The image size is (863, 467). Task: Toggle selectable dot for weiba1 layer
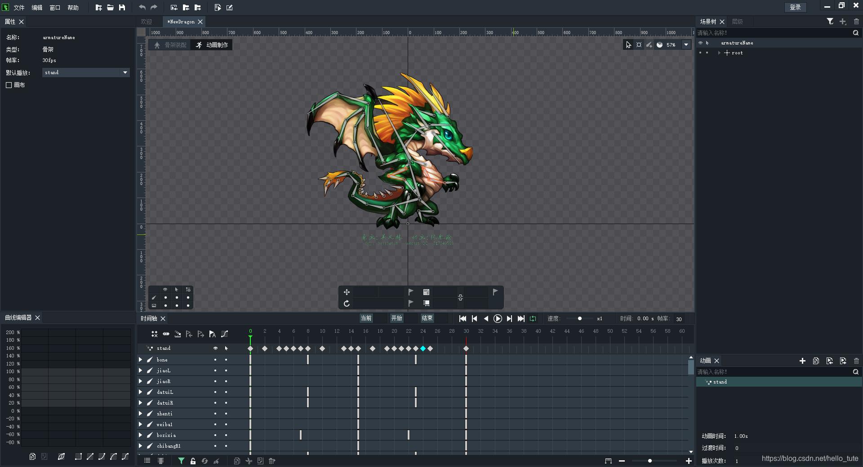(226, 424)
